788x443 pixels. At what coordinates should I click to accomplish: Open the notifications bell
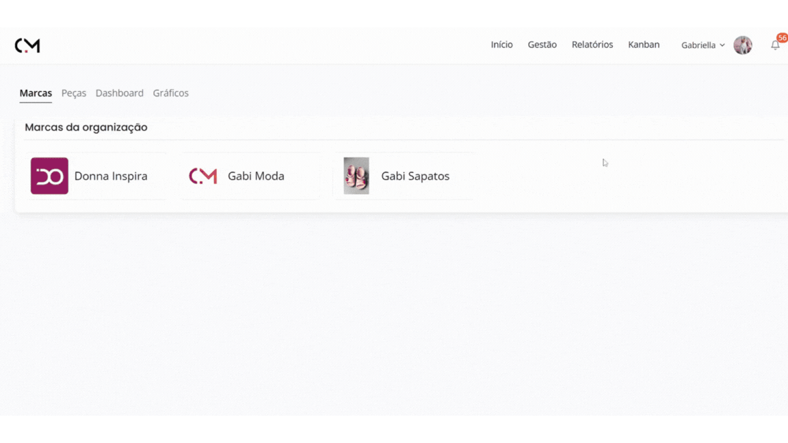tap(774, 46)
